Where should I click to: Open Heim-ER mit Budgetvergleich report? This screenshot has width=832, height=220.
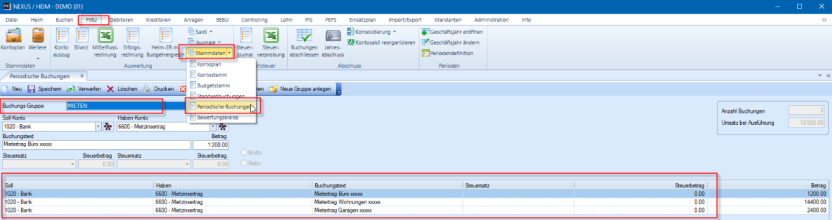[x=165, y=42]
